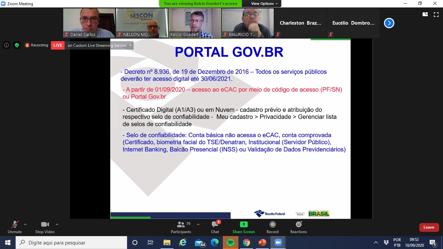The height and width of the screenshot is (249, 443).
Task: Click the green encryption shield icon
Action: point(17,45)
